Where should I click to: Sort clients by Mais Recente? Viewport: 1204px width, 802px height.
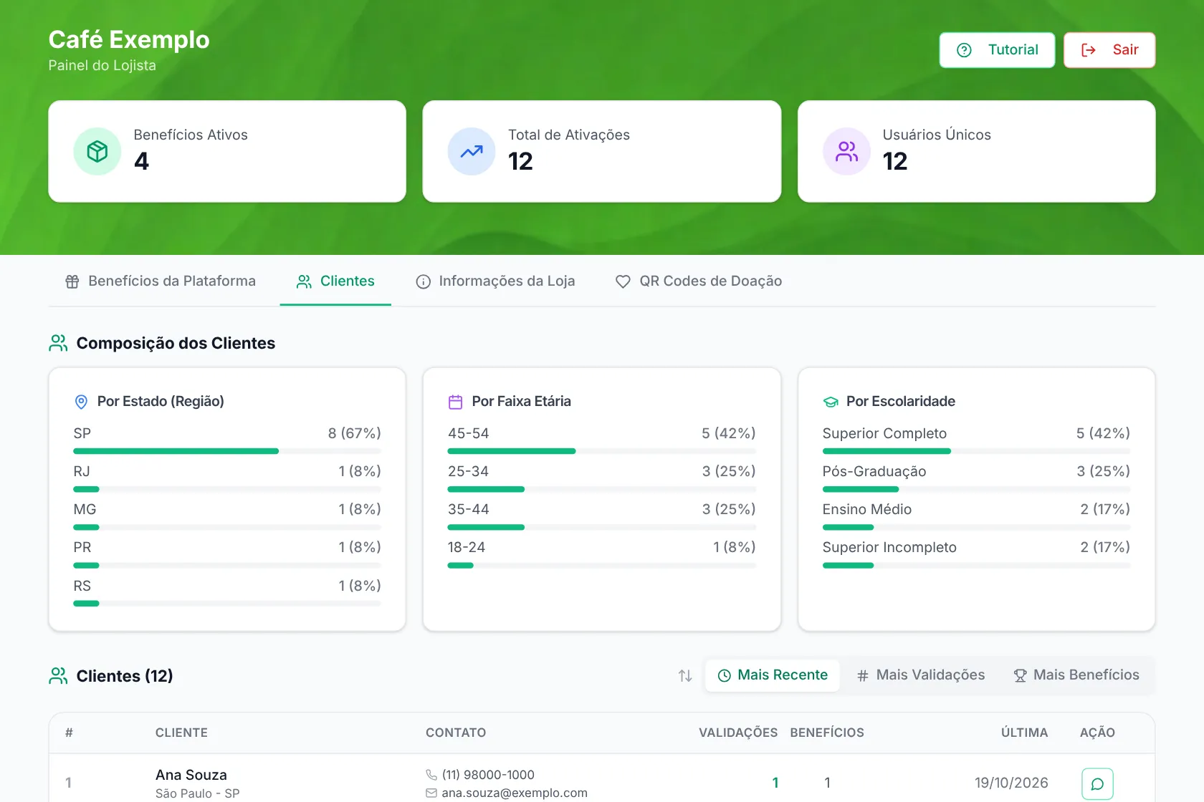pyautogui.click(x=773, y=675)
